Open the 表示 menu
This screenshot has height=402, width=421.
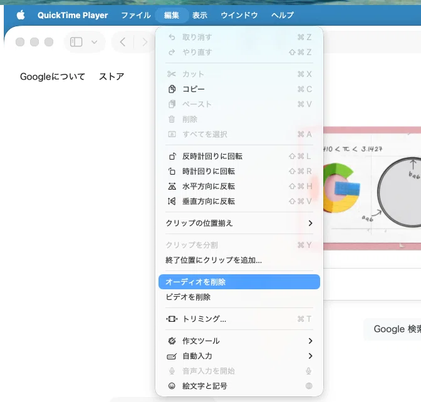[x=200, y=15]
